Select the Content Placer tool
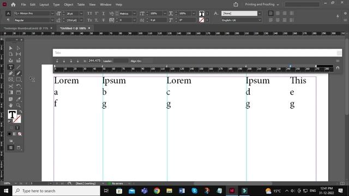Screen dimensions: 349x196 pos(19,60)
